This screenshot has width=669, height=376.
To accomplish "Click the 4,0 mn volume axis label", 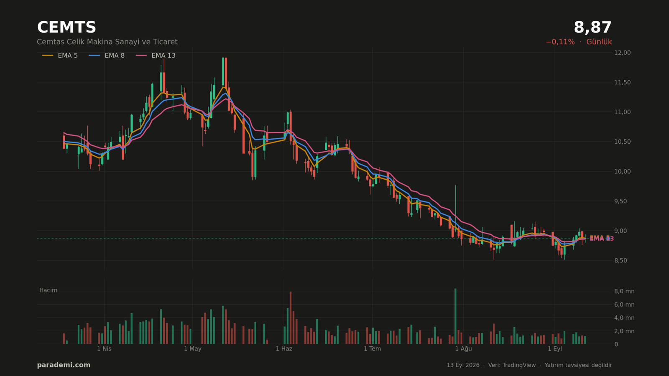I will point(624,318).
